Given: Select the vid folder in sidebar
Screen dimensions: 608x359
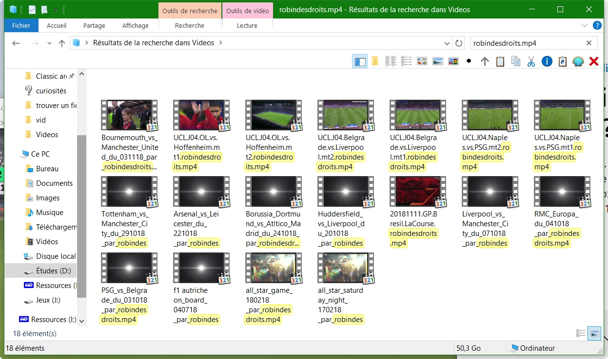Looking at the screenshot, I should (x=40, y=120).
